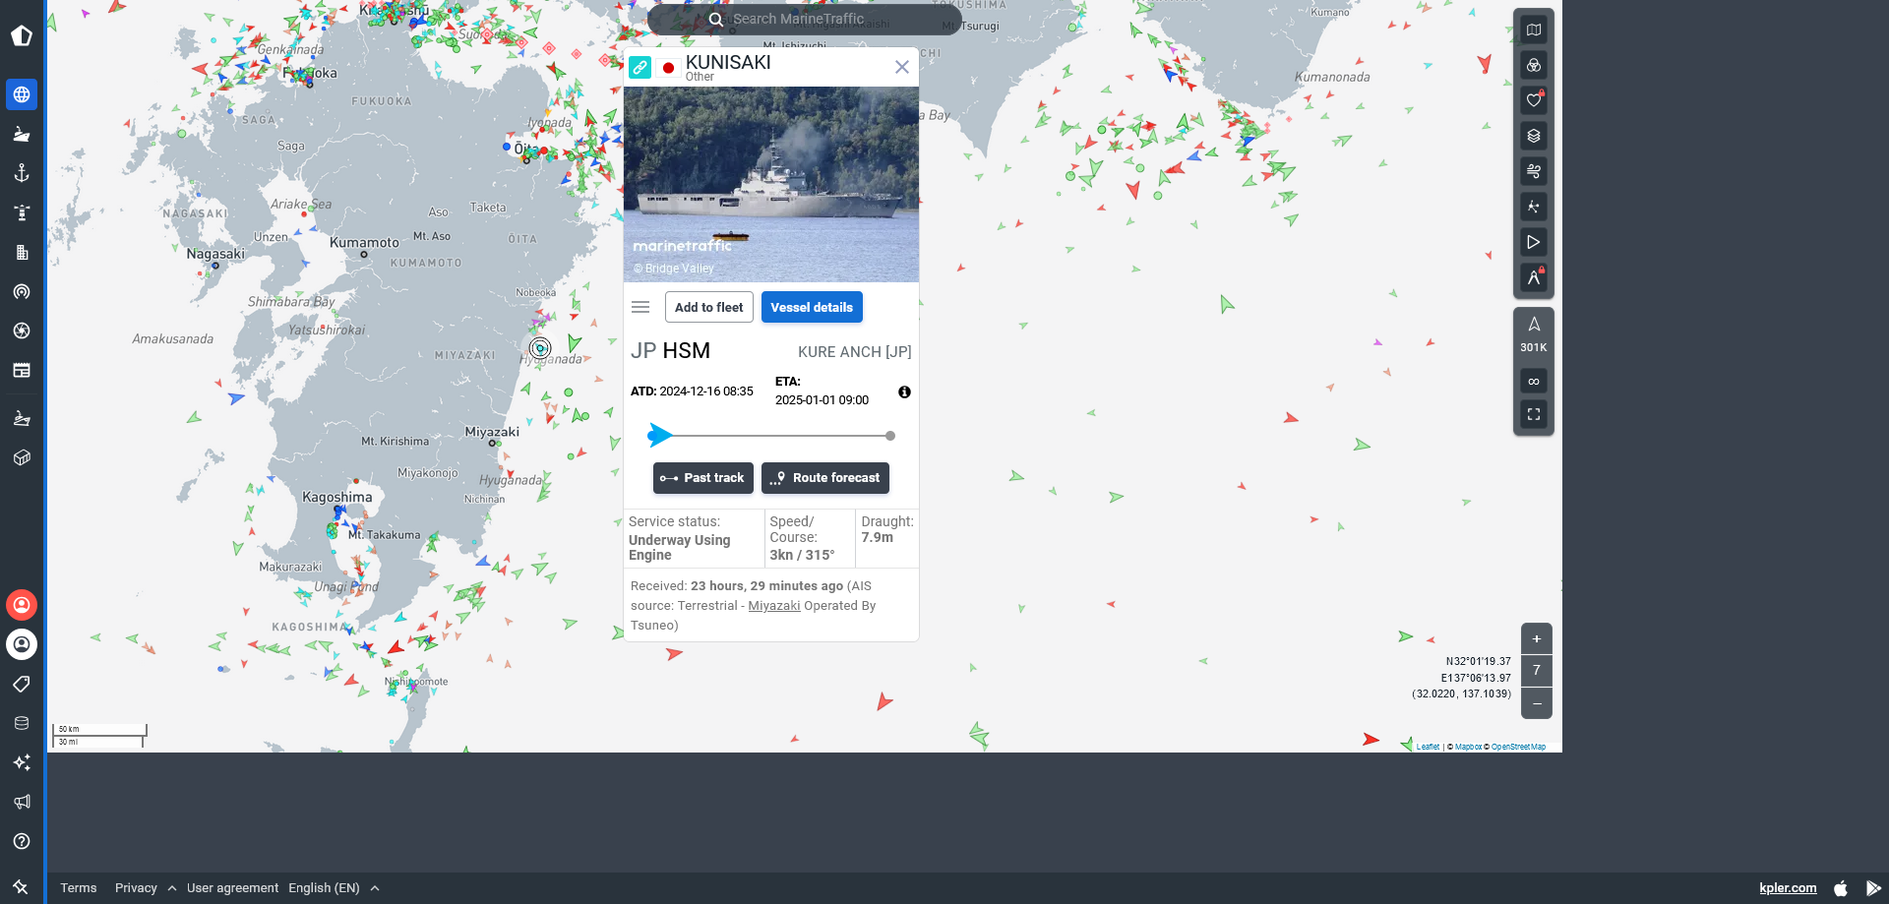Click the KURE ANCH [JP] destination text
Viewport: 1889px width, 904px height.
(x=854, y=352)
